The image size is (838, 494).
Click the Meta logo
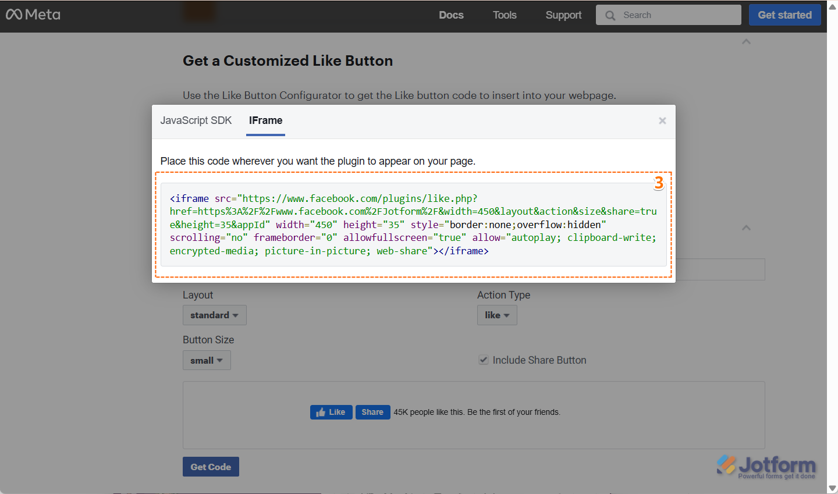(x=33, y=15)
